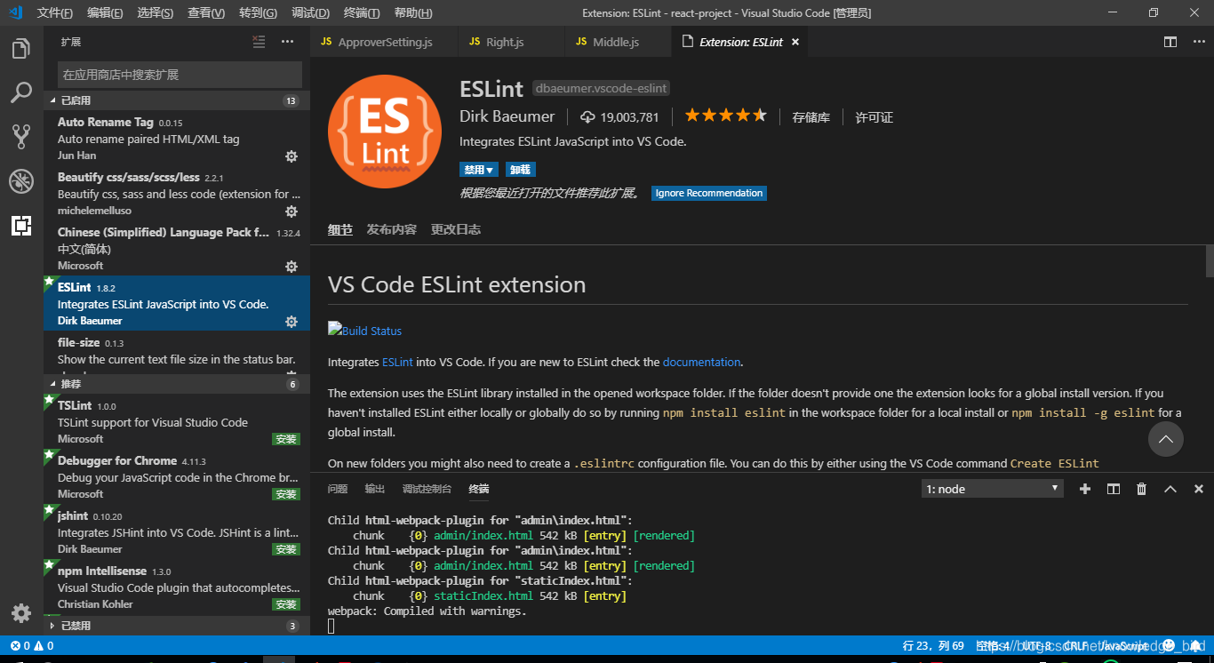
Task: Clear extensions search results icon
Action: pos(259,42)
